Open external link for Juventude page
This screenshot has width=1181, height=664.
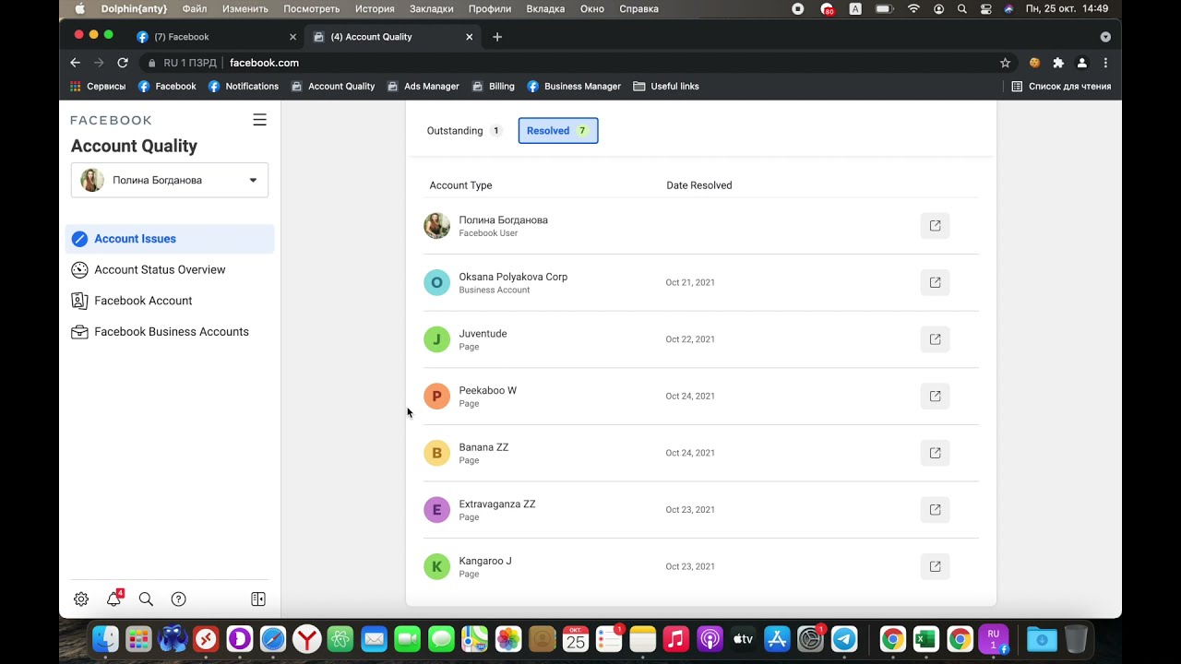[935, 339]
